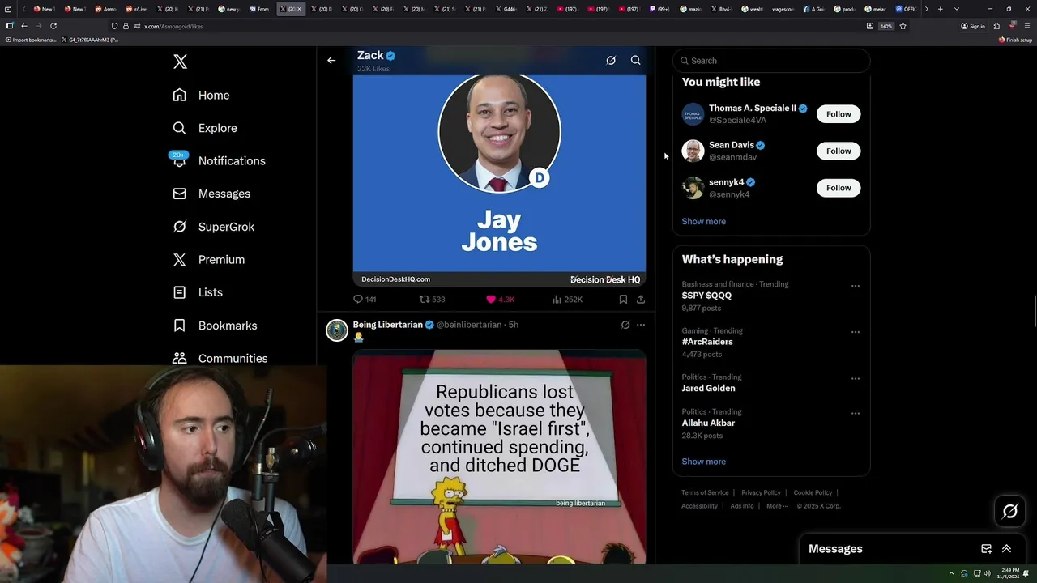Open more options for the Allahu Akbar trend
Image resolution: width=1037 pixels, height=583 pixels.
pos(855,413)
